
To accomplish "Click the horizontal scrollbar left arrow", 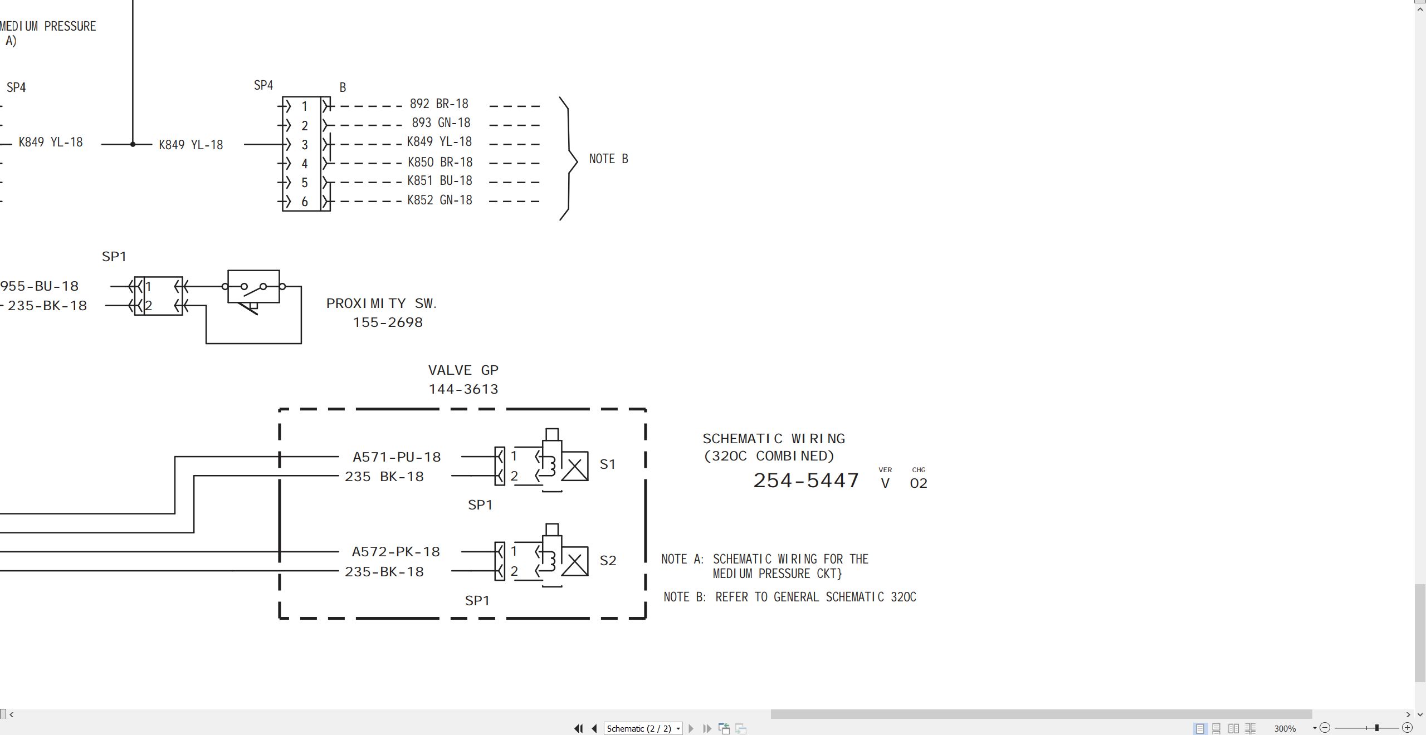I will pos(12,714).
